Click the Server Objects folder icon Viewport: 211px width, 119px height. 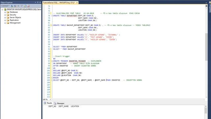pos(8,18)
